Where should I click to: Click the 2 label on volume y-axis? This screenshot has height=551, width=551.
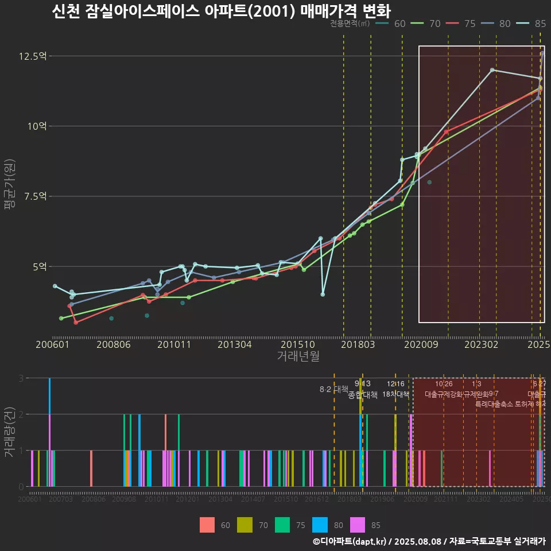coord(21,414)
